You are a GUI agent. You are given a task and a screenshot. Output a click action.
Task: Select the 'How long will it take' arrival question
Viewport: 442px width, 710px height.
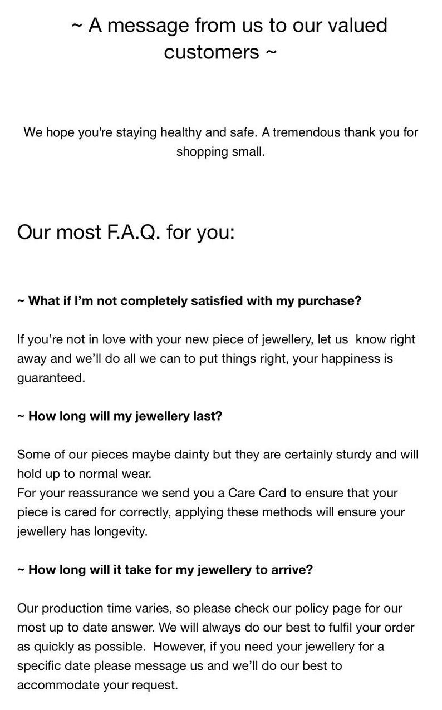click(165, 570)
